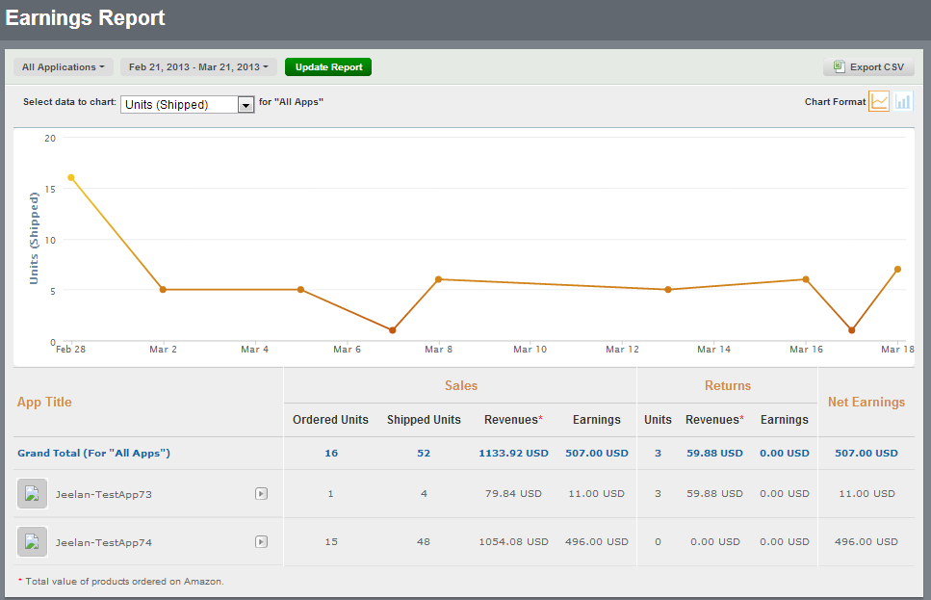Click the Feb 28 data point on chart
The image size is (931, 600).
[71, 178]
